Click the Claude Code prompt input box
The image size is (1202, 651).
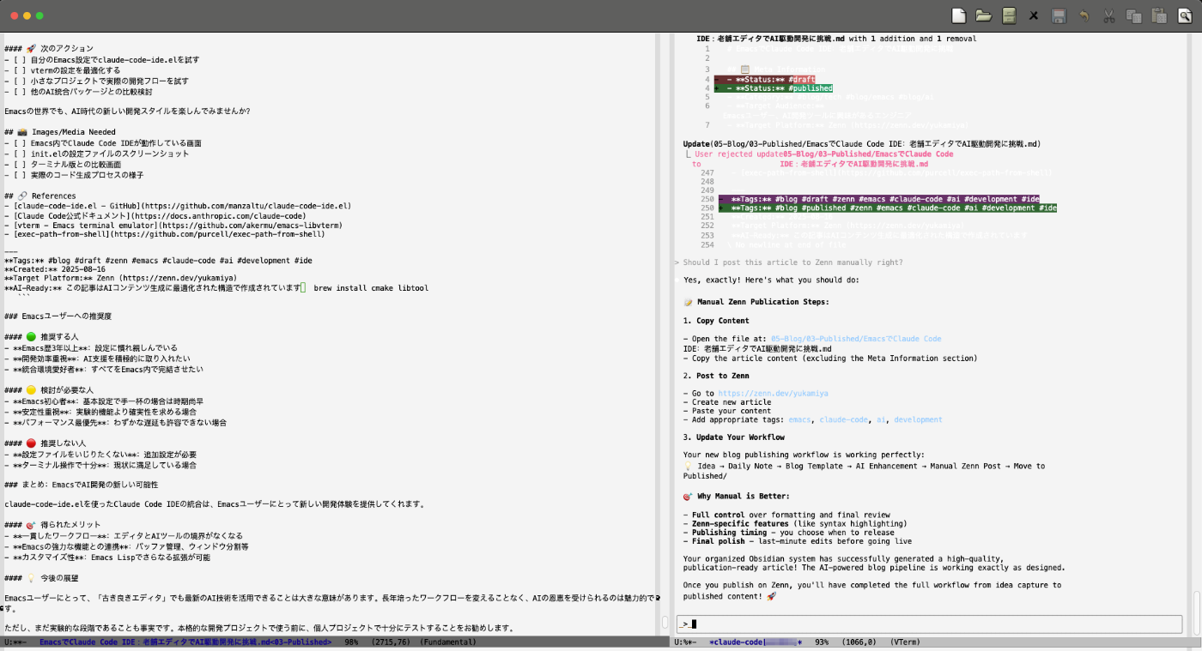[927, 624]
